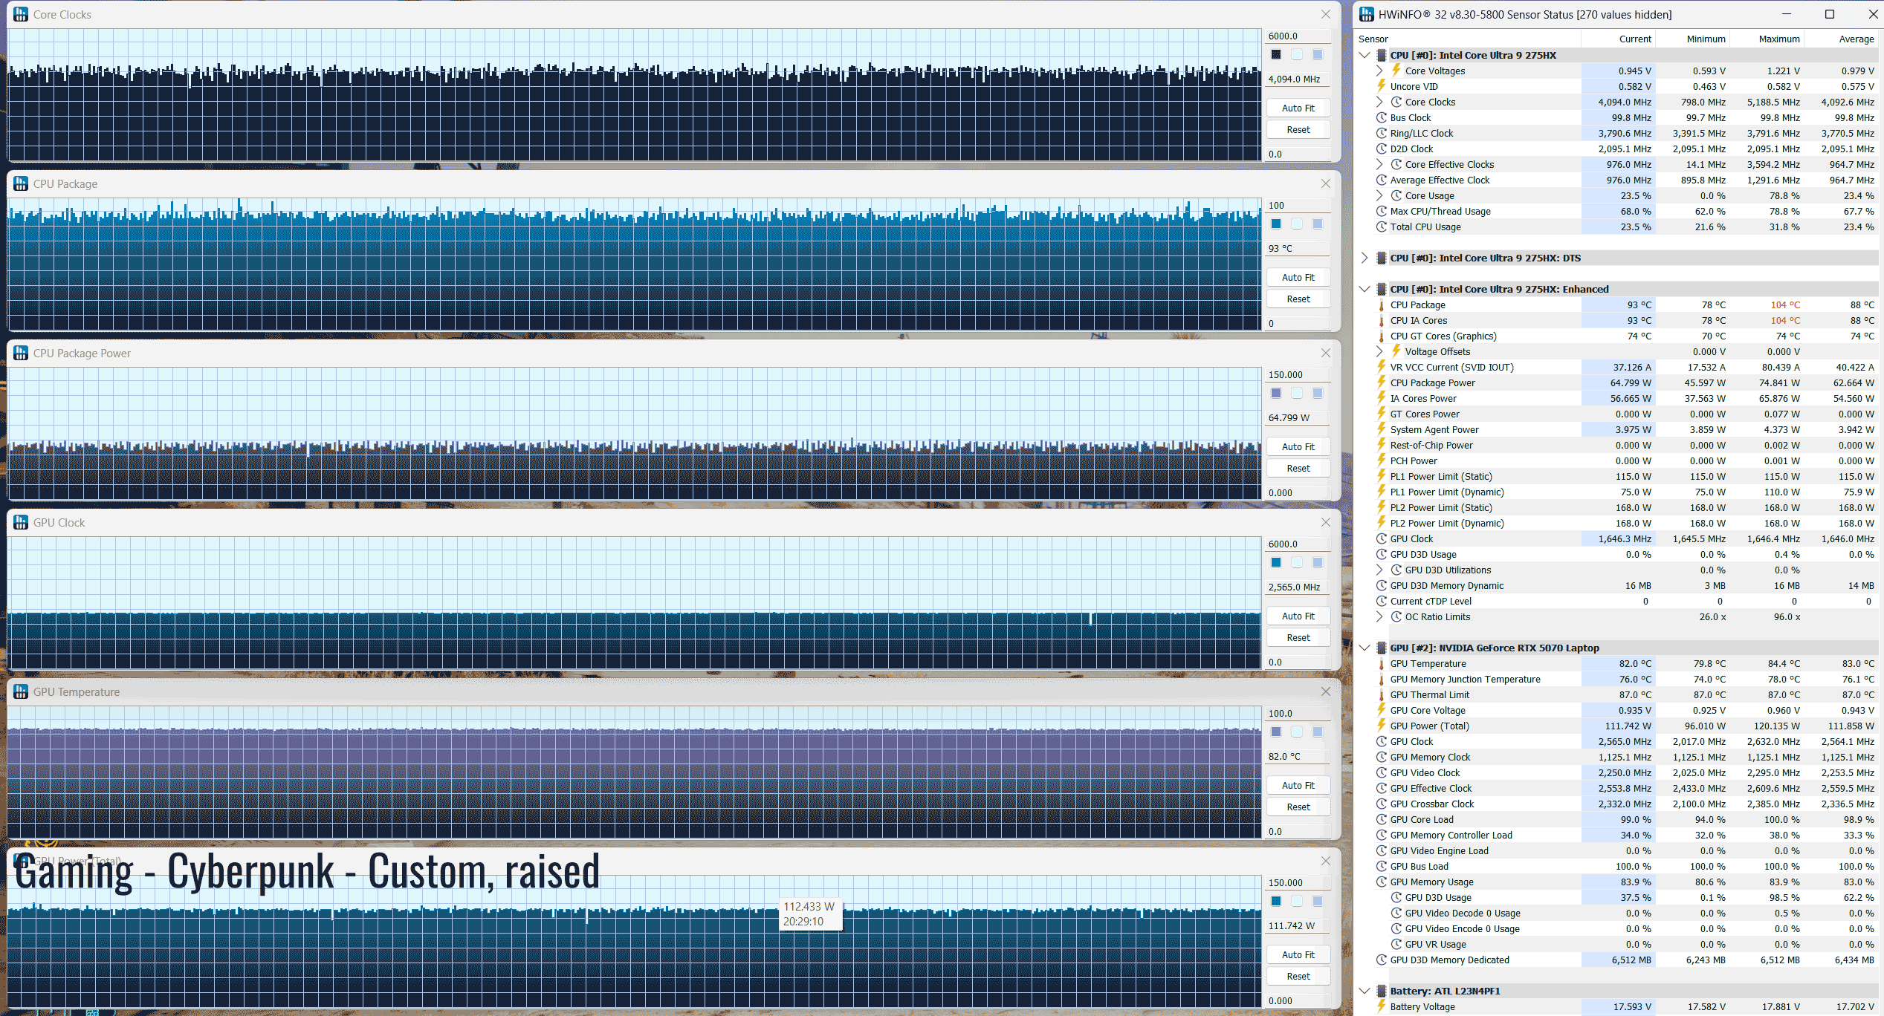1884x1016 pixels.
Task: Collapse the CPU [#0] Intel Core Ultra 9 275HX section
Action: coord(1365,55)
